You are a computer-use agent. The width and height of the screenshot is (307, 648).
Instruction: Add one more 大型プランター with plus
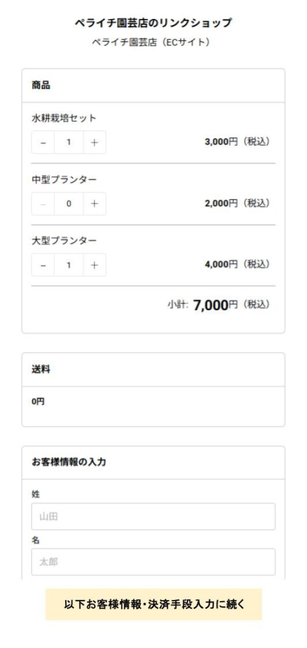95,265
